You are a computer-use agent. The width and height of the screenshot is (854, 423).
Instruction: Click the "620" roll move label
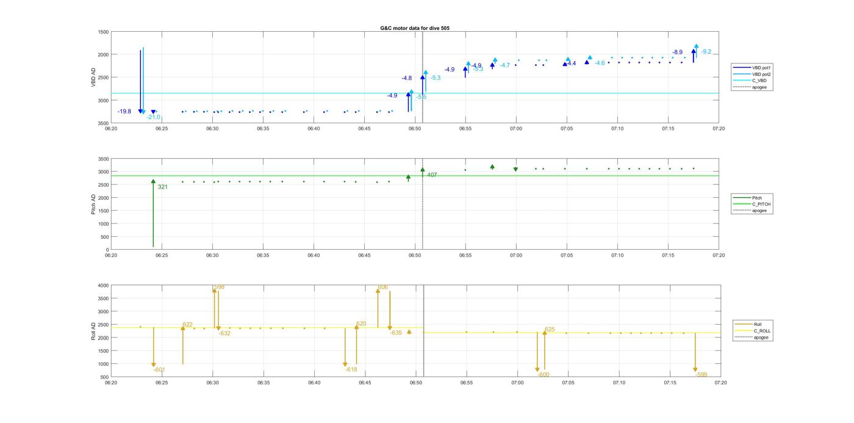click(x=361, y=324)
